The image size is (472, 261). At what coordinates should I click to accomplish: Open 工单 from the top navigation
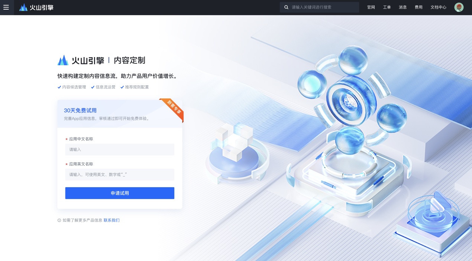pos(387,7)
